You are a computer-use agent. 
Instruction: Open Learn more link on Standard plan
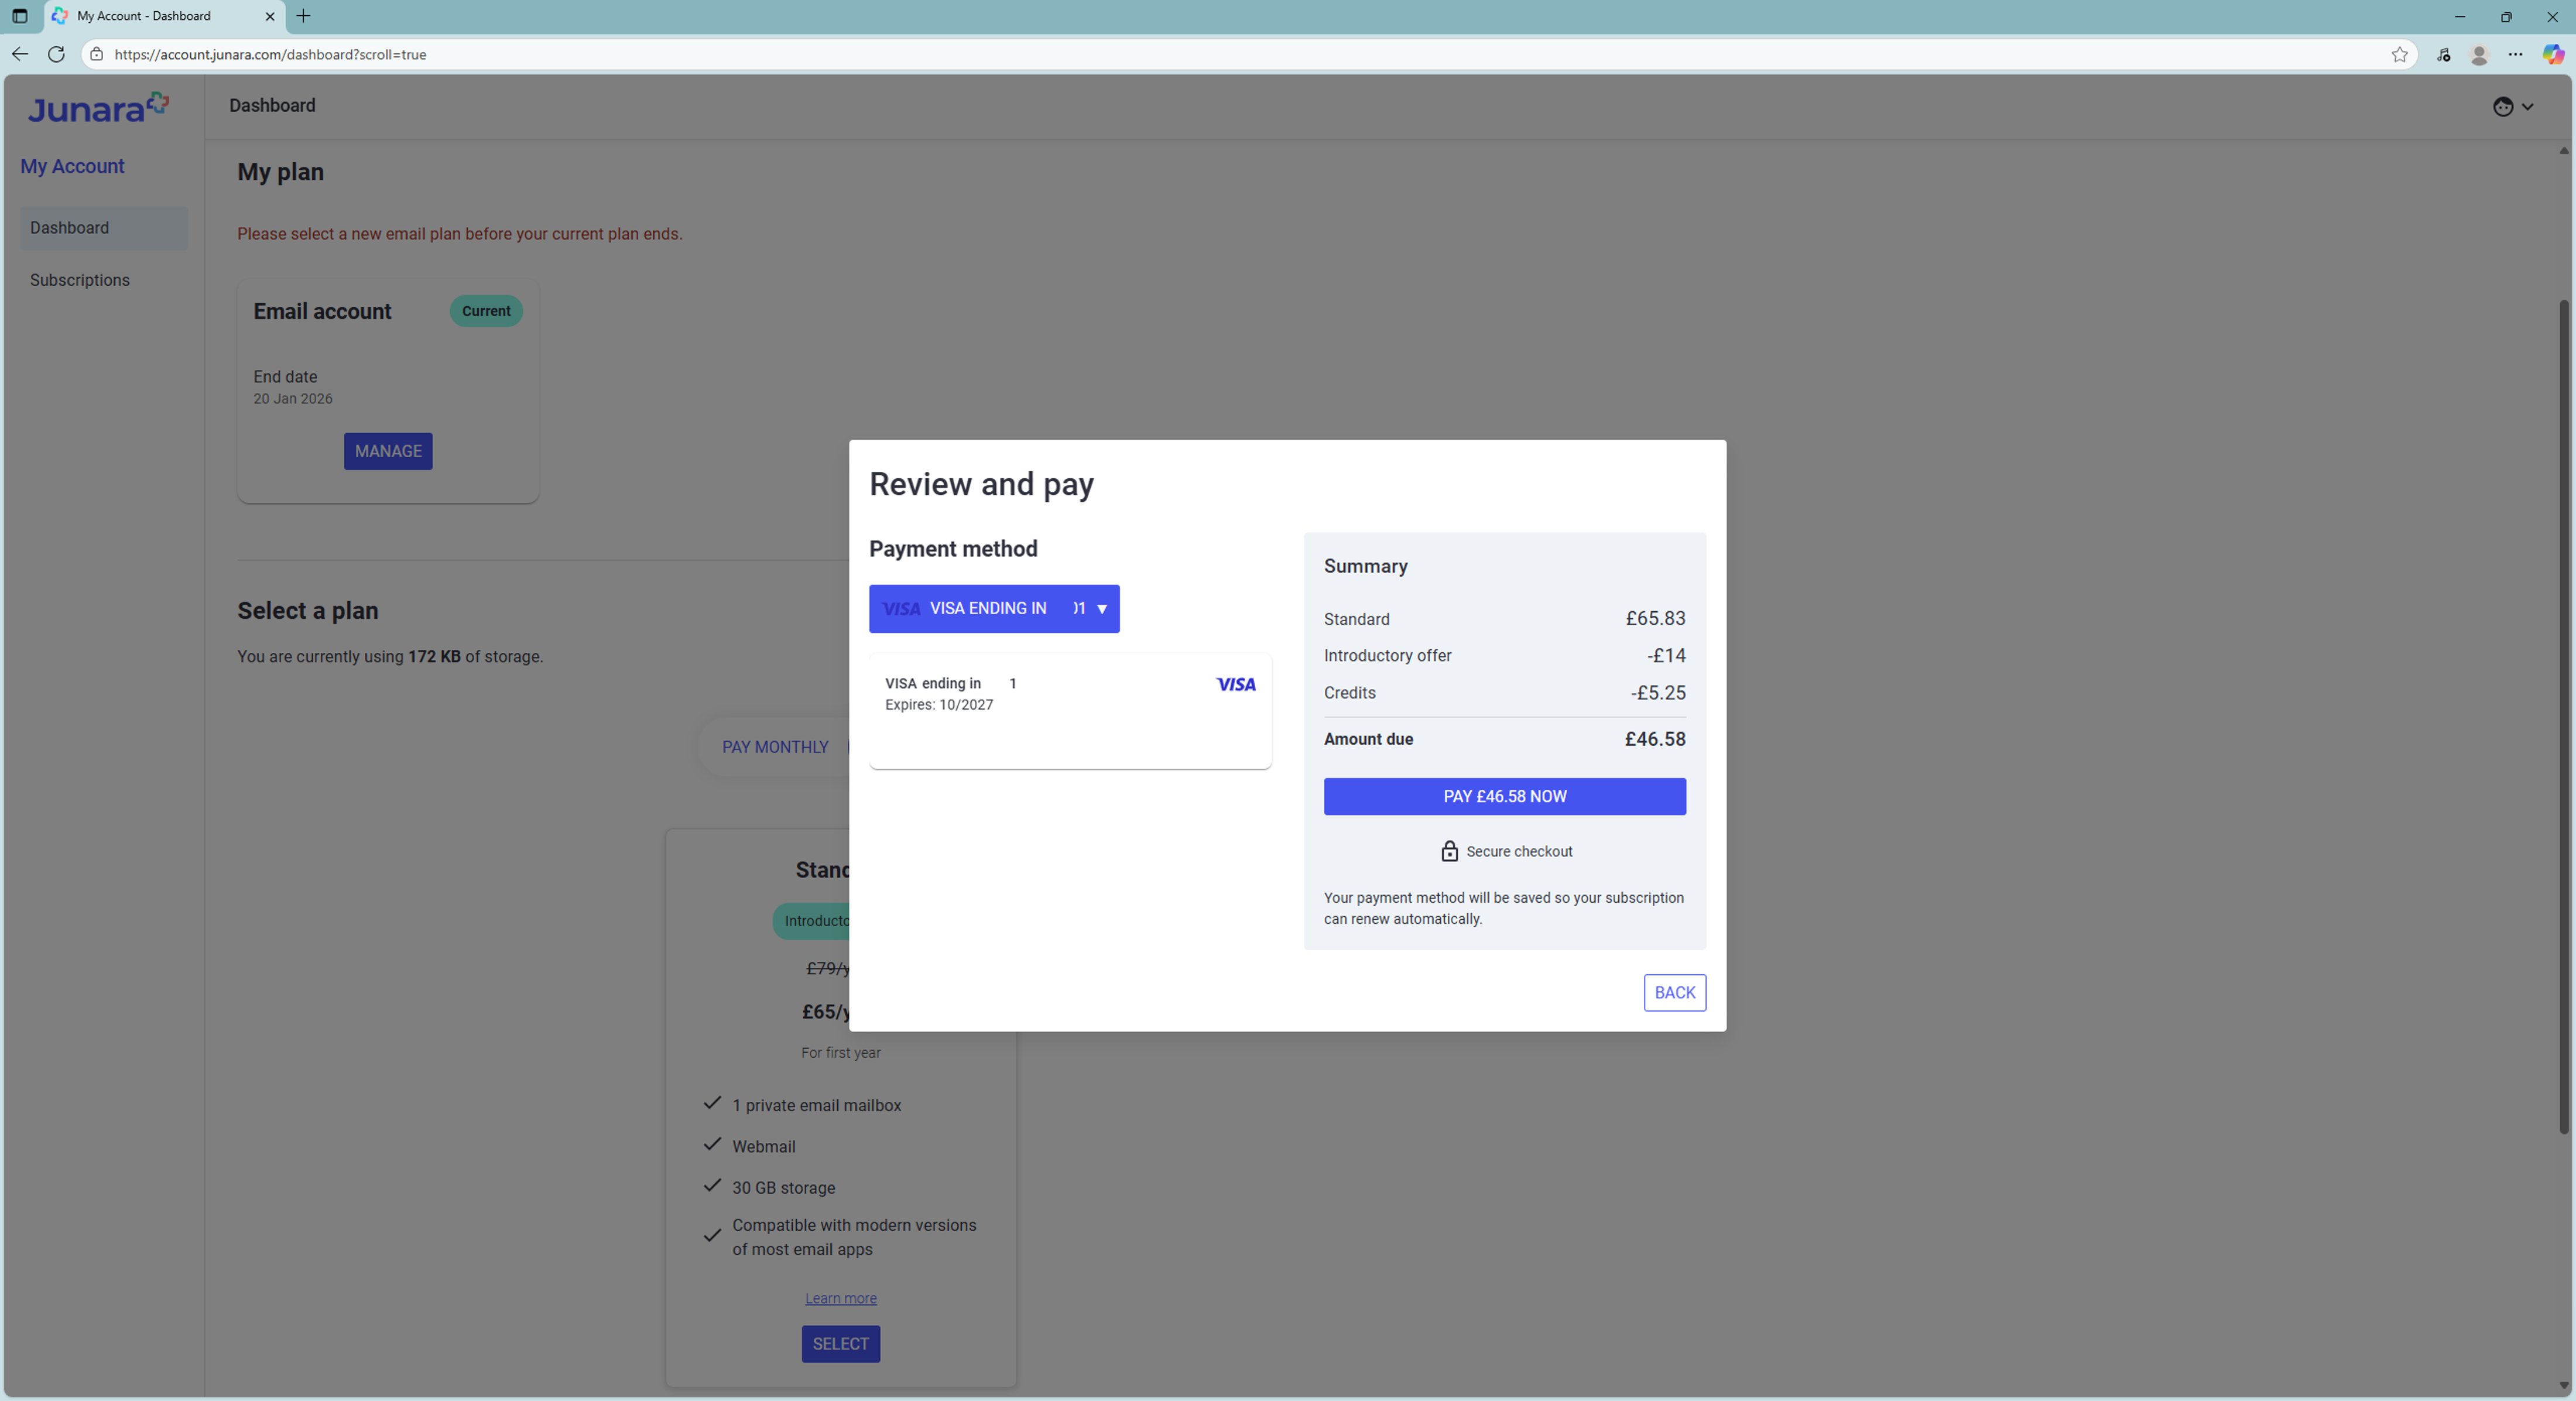click(x=841, y=1298)
